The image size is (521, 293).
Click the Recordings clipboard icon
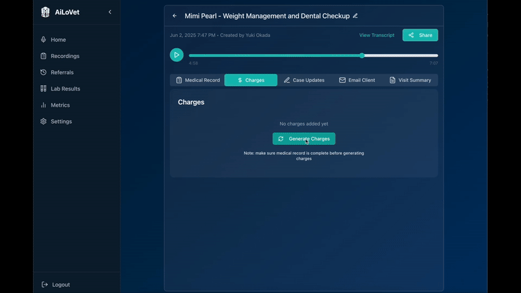coord(44,56)
